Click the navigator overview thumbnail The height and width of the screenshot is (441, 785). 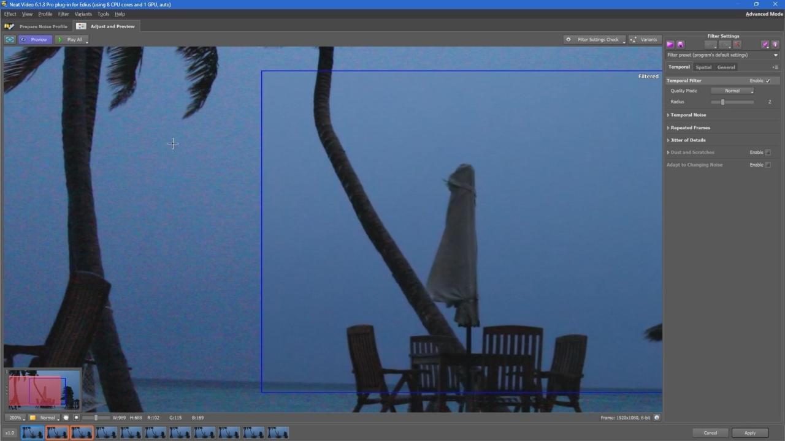point(43,390)
